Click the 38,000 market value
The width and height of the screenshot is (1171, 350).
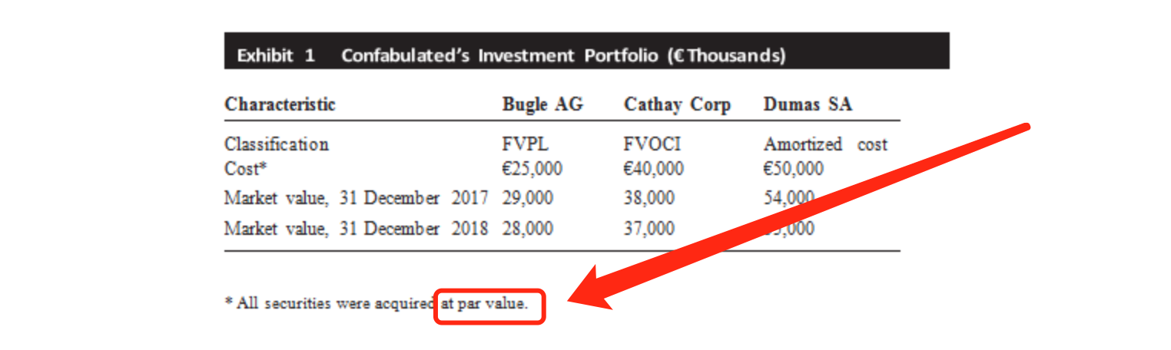[649, 198]
